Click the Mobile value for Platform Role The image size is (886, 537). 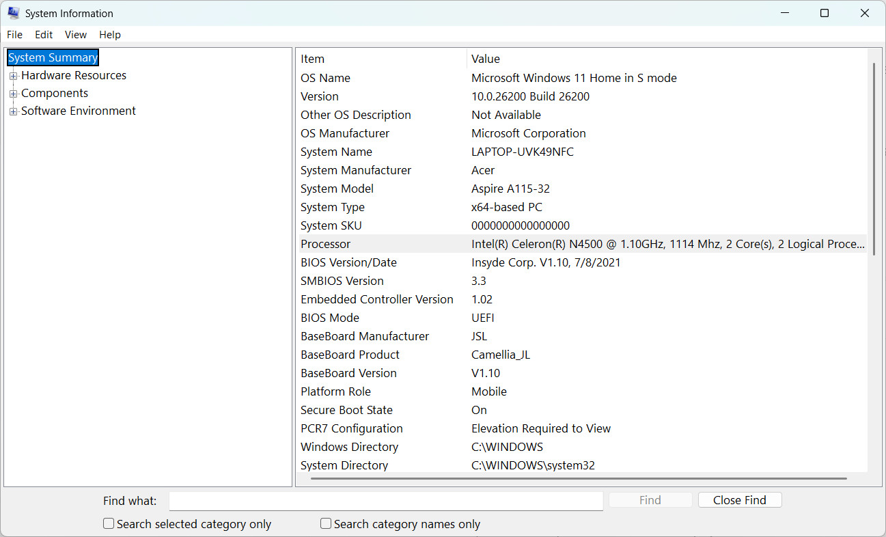[489, 391]
